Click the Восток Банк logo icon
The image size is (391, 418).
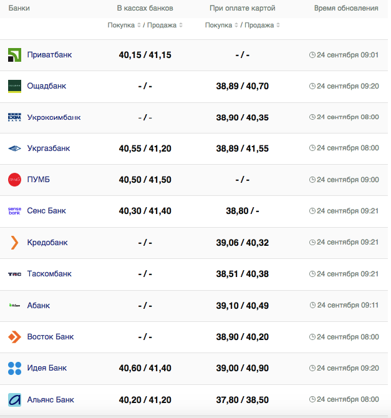[14, 337]
